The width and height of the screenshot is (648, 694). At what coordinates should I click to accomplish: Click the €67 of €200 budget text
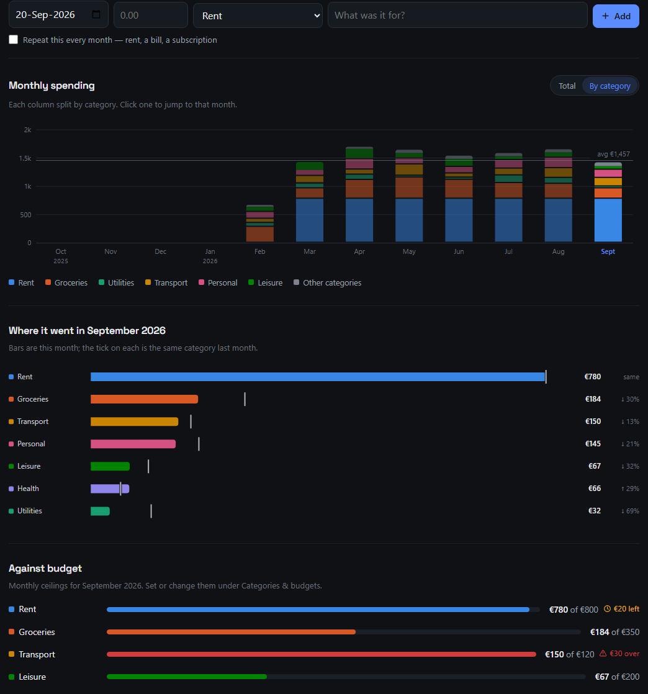pos(617,677)
